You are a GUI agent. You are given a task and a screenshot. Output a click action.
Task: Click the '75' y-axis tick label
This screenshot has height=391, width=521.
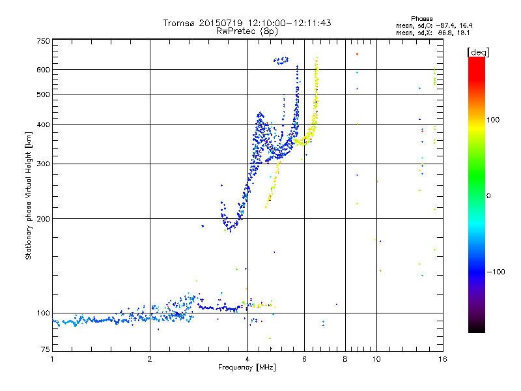click(x=46, y=349)
